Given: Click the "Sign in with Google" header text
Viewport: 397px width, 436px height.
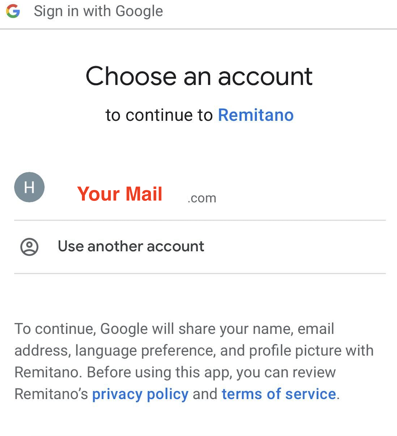Looking at the screenshot, I should click(98, 11).
